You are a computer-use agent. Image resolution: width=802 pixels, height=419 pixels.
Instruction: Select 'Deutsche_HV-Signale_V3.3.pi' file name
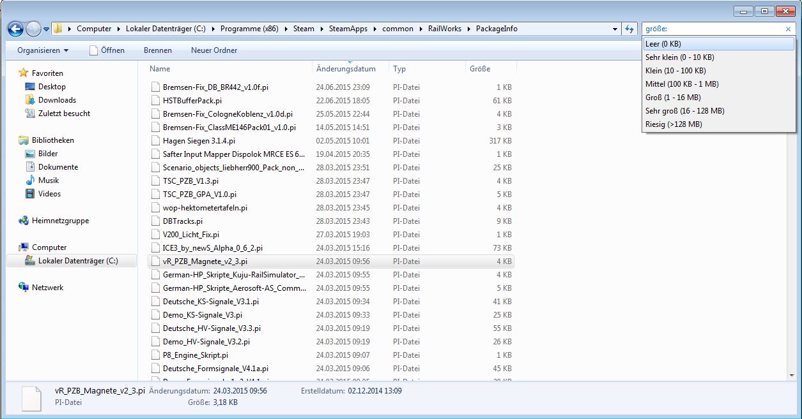pyautogui.click(x=212, y=328)
